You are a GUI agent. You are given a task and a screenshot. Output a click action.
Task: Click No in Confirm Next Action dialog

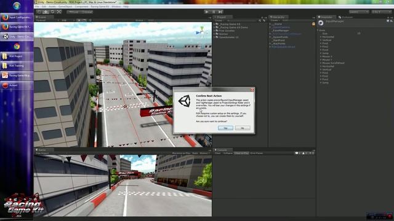pyautogui.click(x=243, y=128)
